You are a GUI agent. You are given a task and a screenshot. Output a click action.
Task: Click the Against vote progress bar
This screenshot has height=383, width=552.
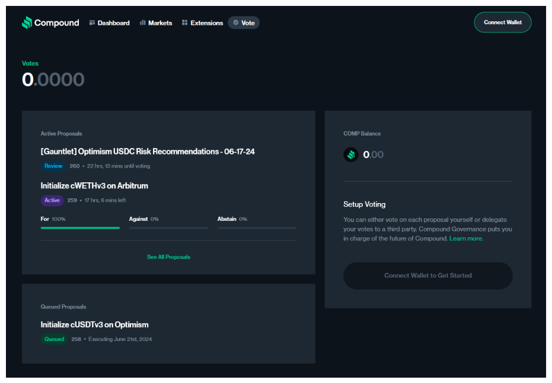[168, 227]
